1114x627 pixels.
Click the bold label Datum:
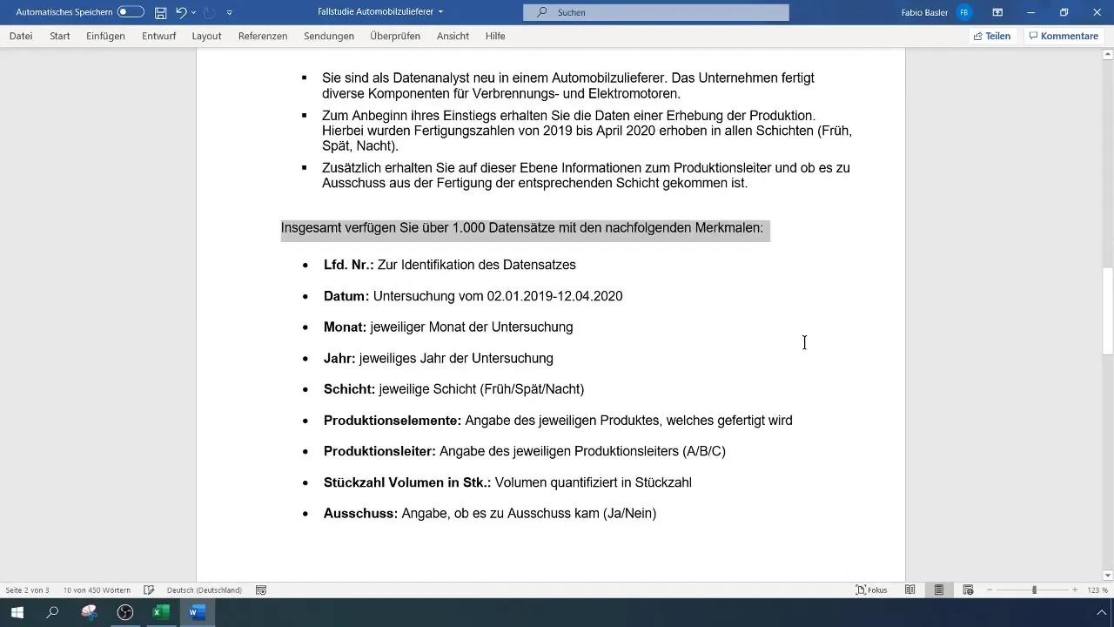click(346, 296)
